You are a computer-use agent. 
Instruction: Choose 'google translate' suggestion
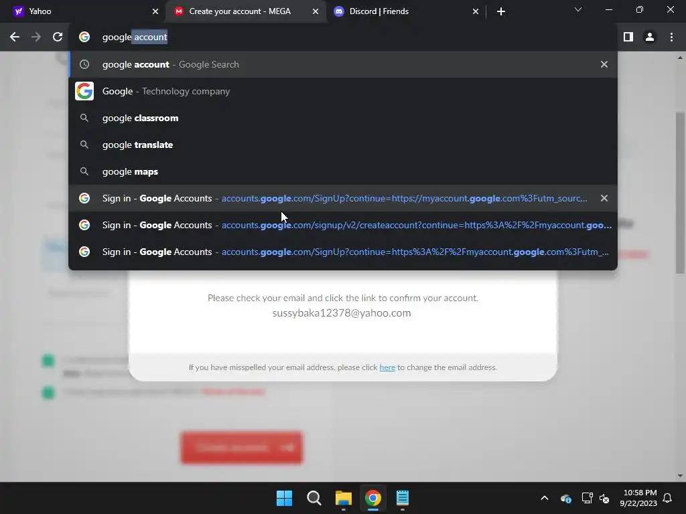pyautogui.click(x=343, y=145)
